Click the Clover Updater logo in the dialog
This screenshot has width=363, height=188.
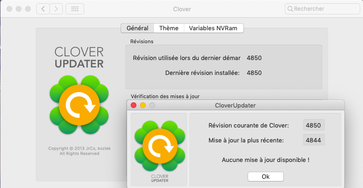(160, 146)
